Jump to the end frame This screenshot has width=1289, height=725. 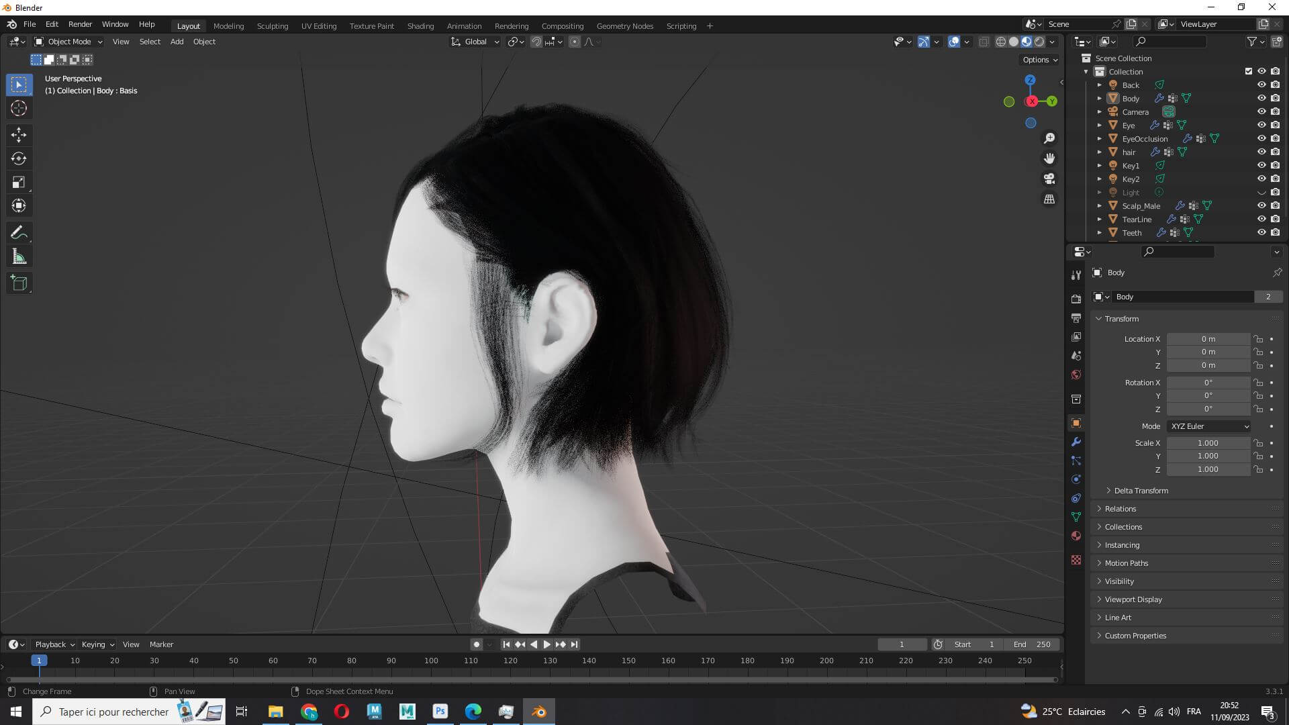(x=574, y=644)
